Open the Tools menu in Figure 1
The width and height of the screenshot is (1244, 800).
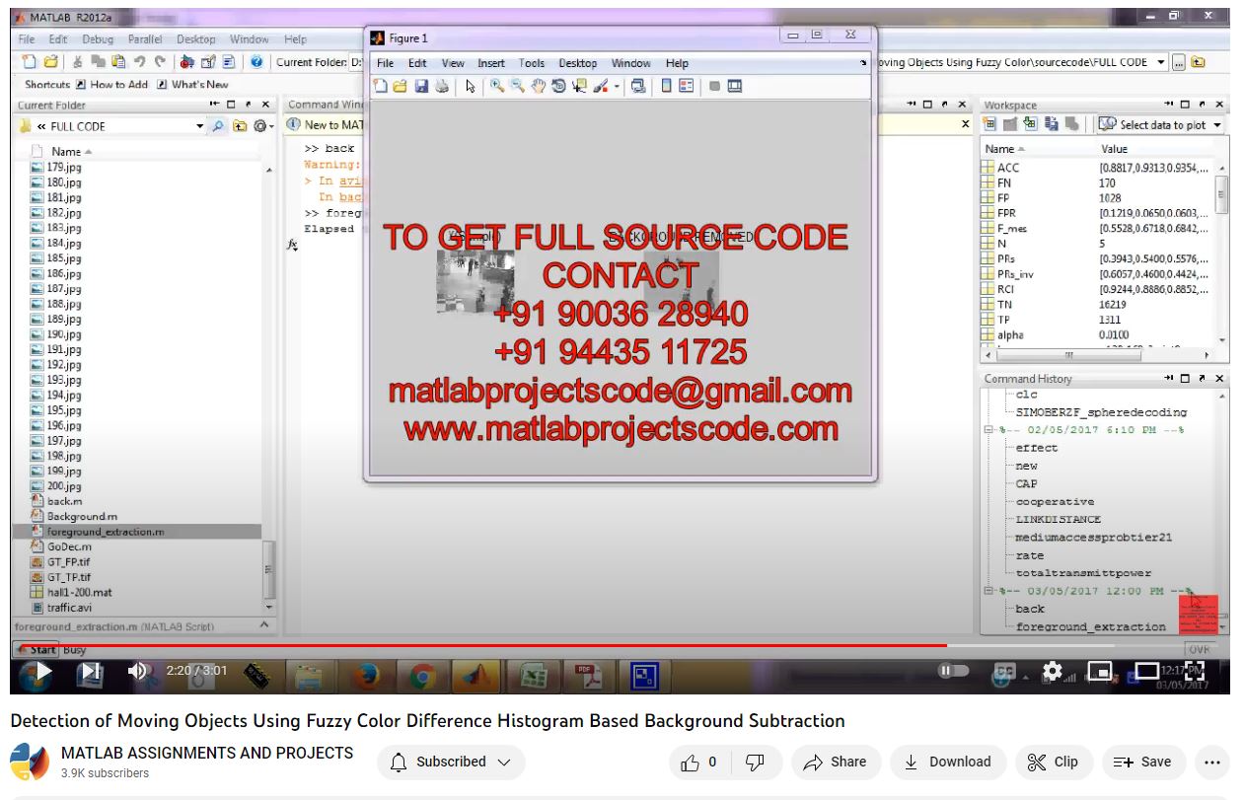(x=531, y=63)
